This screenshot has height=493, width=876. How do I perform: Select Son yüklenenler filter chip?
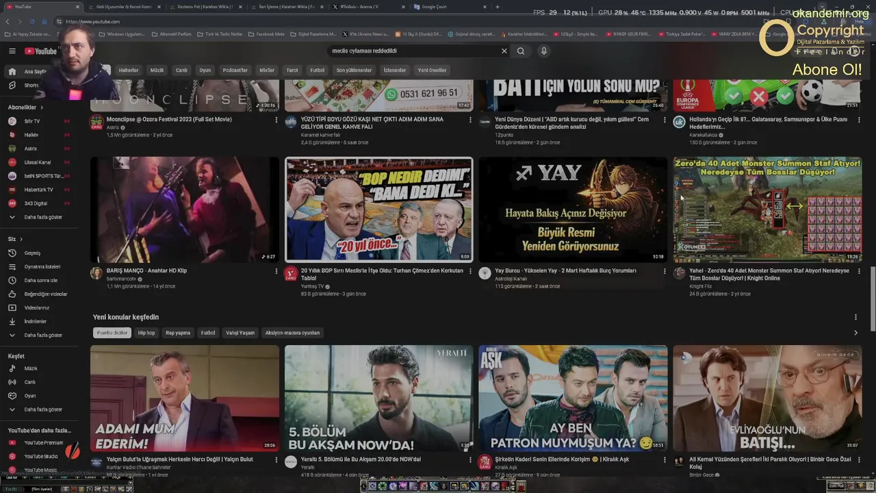[354, 70]
